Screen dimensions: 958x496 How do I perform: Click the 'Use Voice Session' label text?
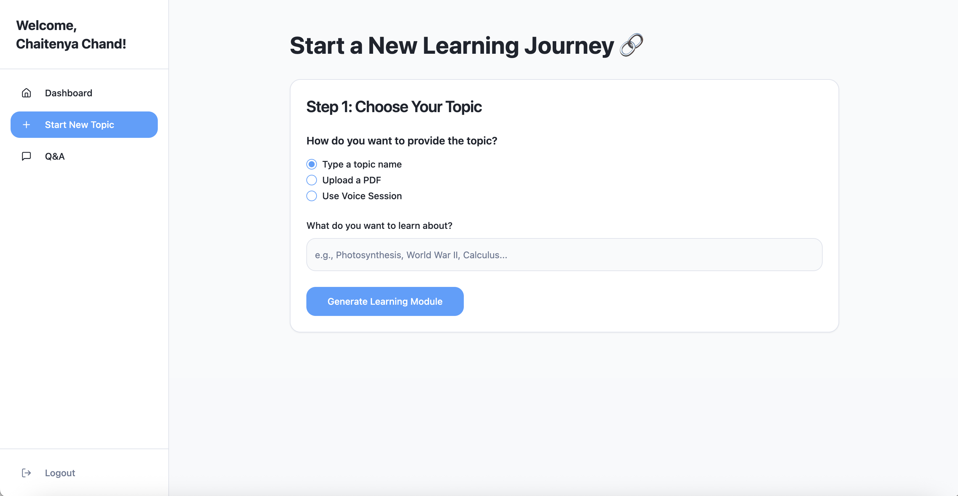pos(362,196)
